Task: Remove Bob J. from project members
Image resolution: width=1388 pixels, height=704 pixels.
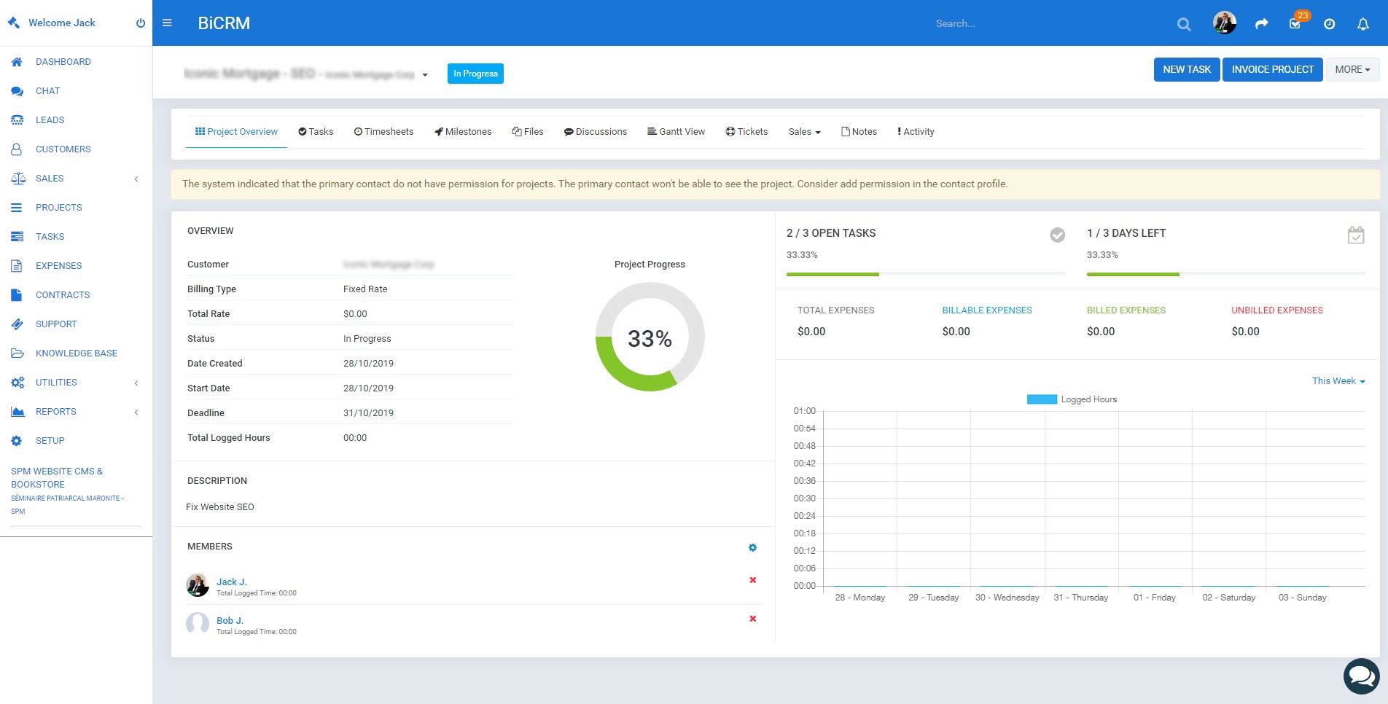Action: click(x=752, y=619)
